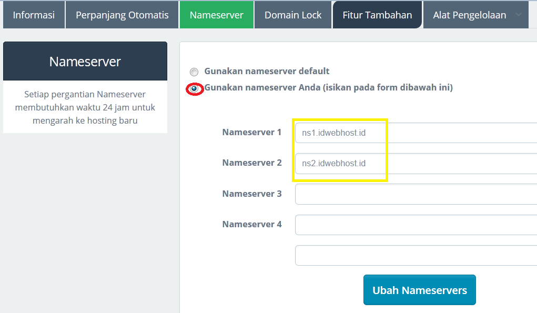Image resolution: width=537 pixels, height=313 pixels.
Task: Click the "Nameserver 3" field label
Action: click(x=252, y=194)
